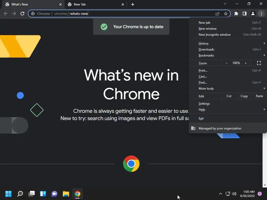Click the page scrollbar down arrow
This screenshot has height=200, width=267.
pyautogui.click(x=265, y=185)
